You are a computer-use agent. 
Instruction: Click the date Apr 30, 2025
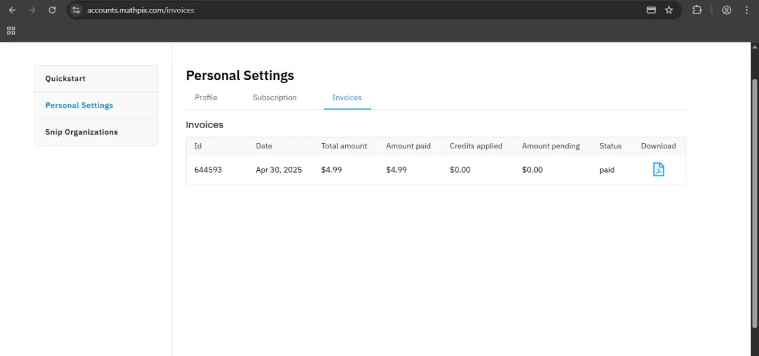click(x=279, y=170)
